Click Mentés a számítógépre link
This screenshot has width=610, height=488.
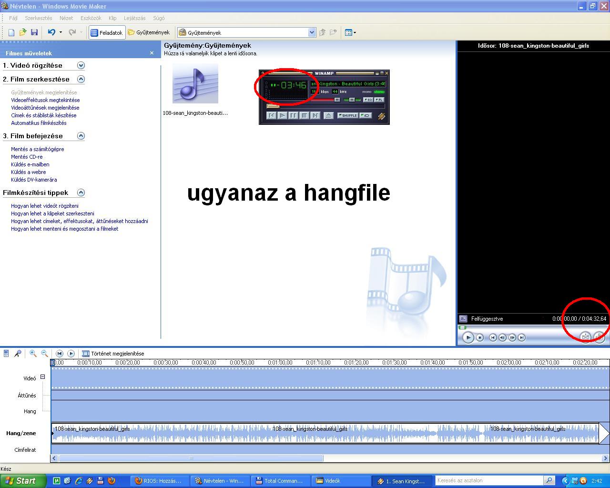(37, 149)
